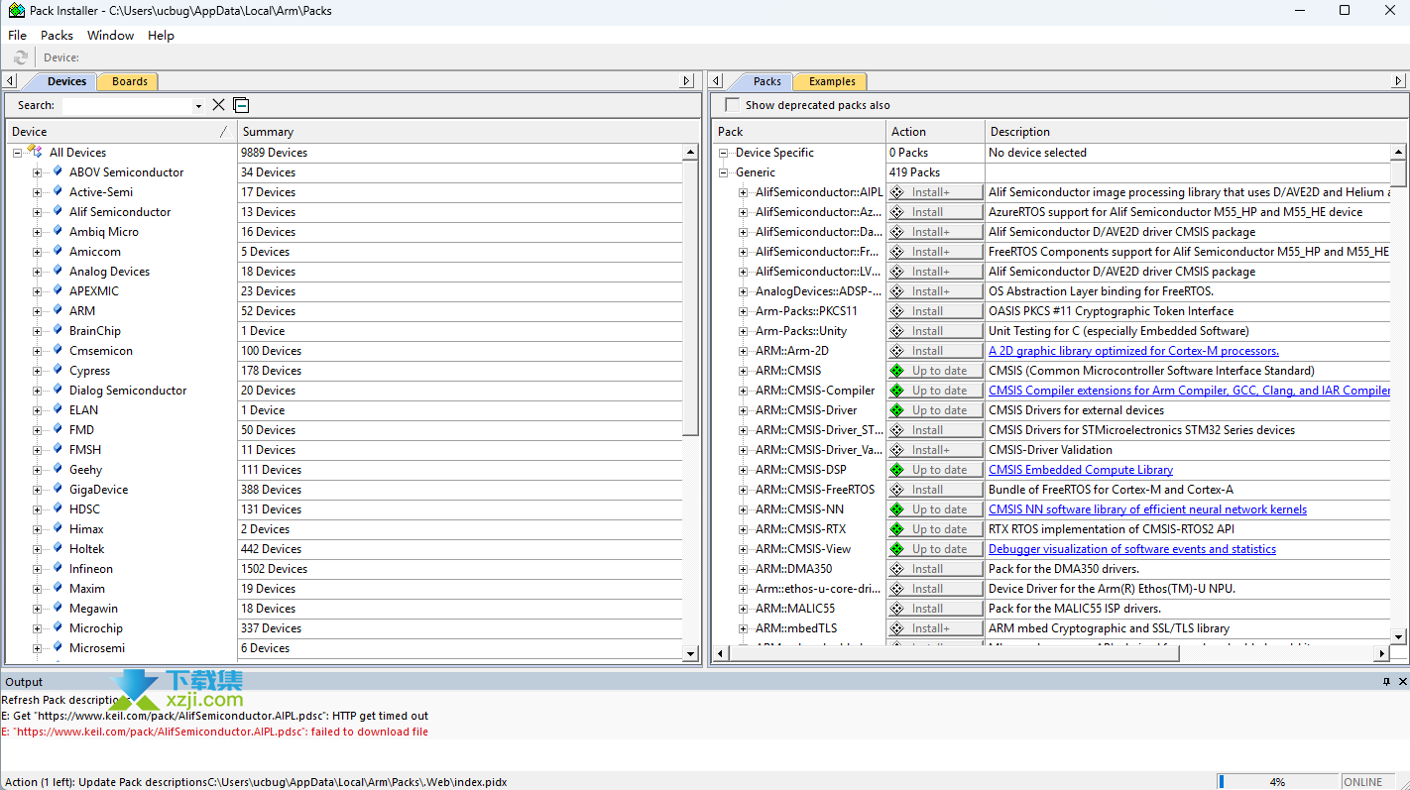This screenshot has width=1410, height=790.
Task: Click into the device Search input field
Action: [127, 106]
